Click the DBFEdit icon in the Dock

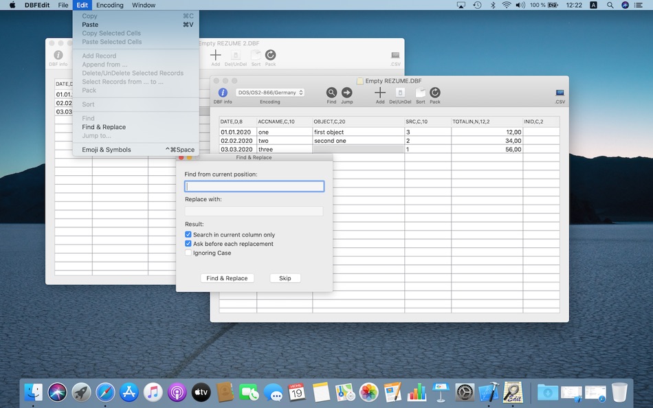click(514, 392)
